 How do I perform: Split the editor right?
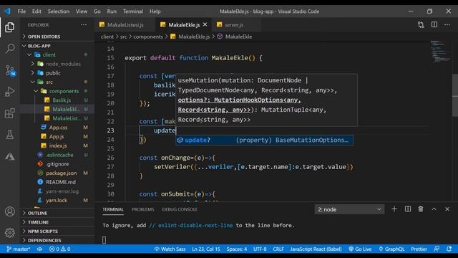click(x=434, y=25)
